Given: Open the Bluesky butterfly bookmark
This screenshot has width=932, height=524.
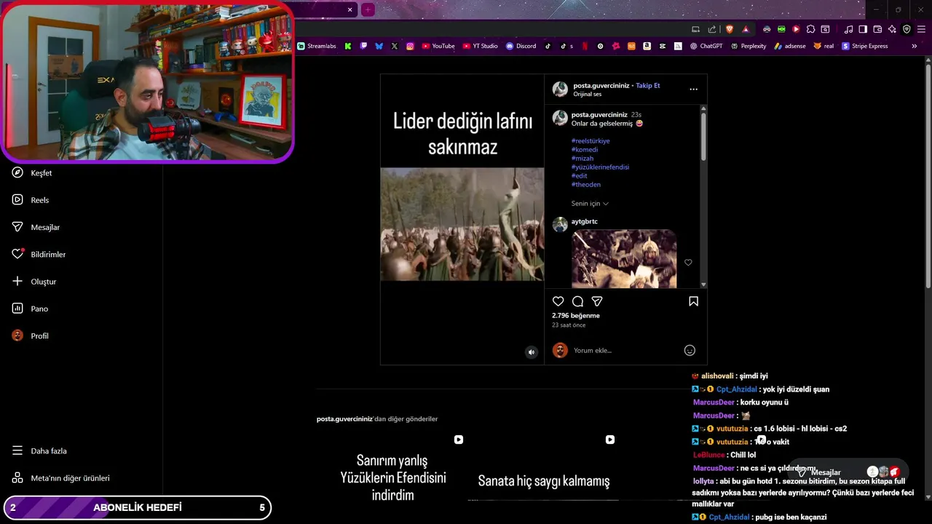Looking at the screenshot, I should coord(379,46).
